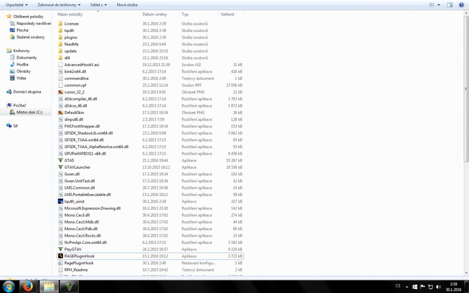Image resolution: width=469 pixels, height=293 pixels.
Task: Select the update folder name
Action: coord(71,51)
